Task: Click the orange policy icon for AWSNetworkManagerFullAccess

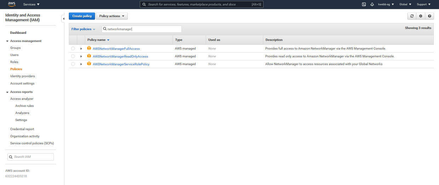Action: 89,48
